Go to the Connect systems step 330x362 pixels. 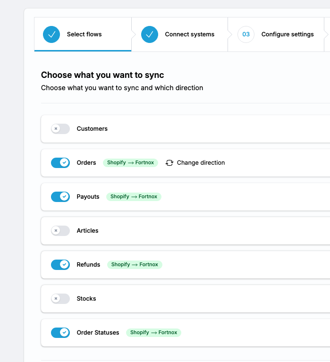click(x=180, y=34)
